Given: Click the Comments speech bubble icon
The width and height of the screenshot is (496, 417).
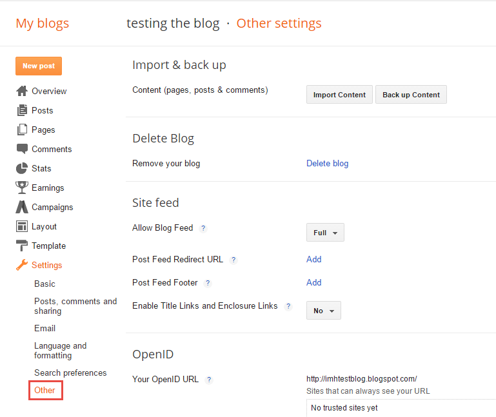Looking at the screenshot, I should (22, 149).
